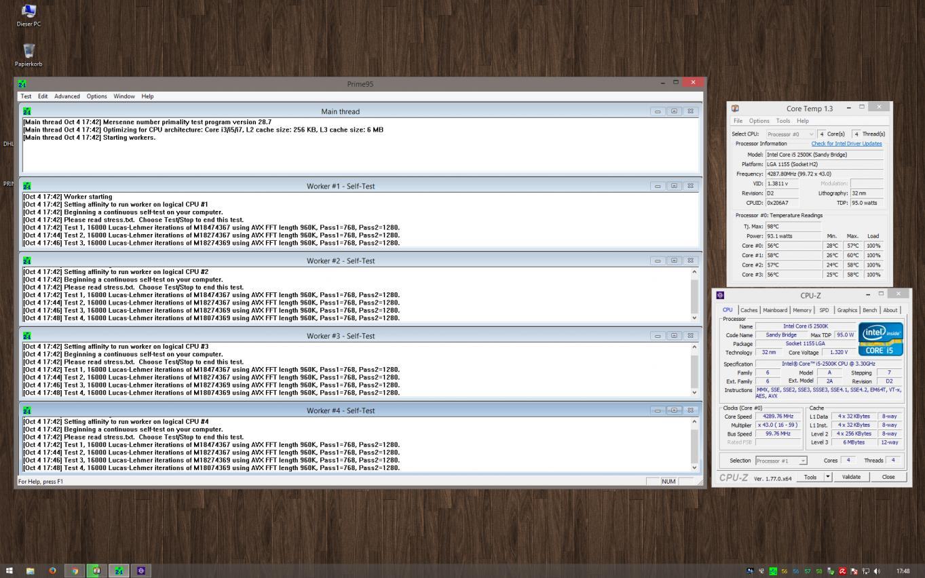Click the Close button in CPU-Z
The width and height of the screenshot is (925, 578).
888,477
